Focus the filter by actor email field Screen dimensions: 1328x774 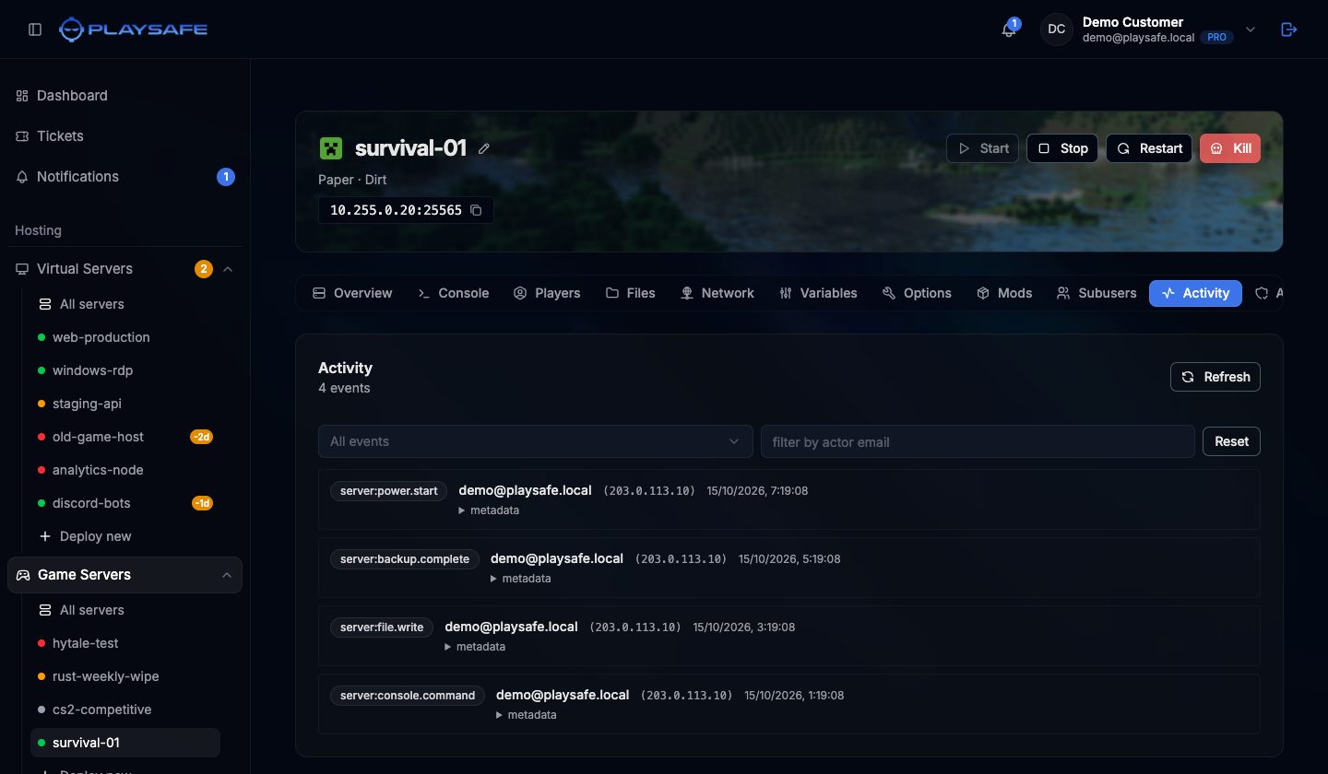[x=978, y=441]
